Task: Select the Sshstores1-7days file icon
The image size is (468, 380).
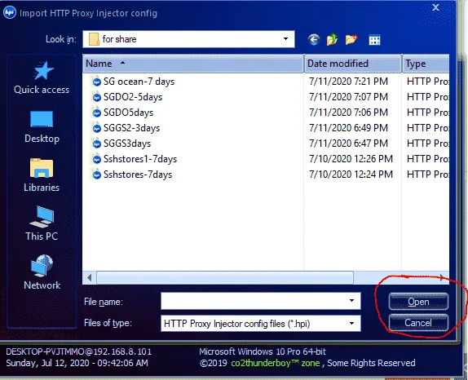Action: (x=96, y=159)
